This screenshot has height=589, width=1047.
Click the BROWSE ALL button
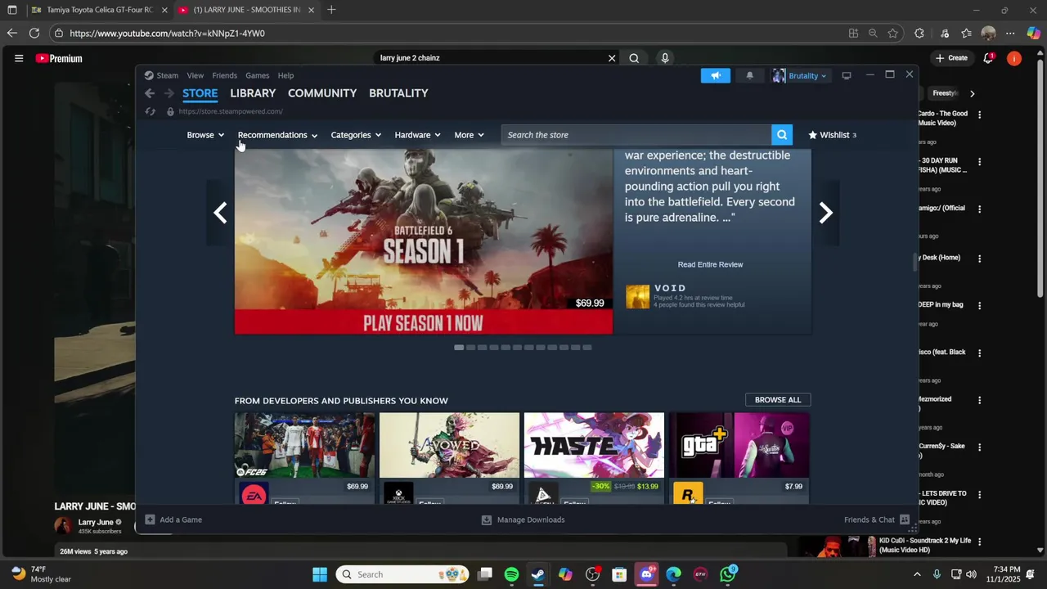click(x=778, y=400)
